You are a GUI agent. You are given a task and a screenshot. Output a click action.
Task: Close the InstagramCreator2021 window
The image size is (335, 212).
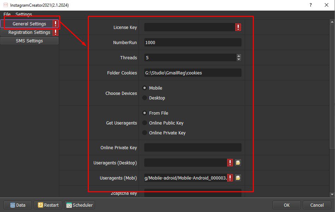click(327, 5)
